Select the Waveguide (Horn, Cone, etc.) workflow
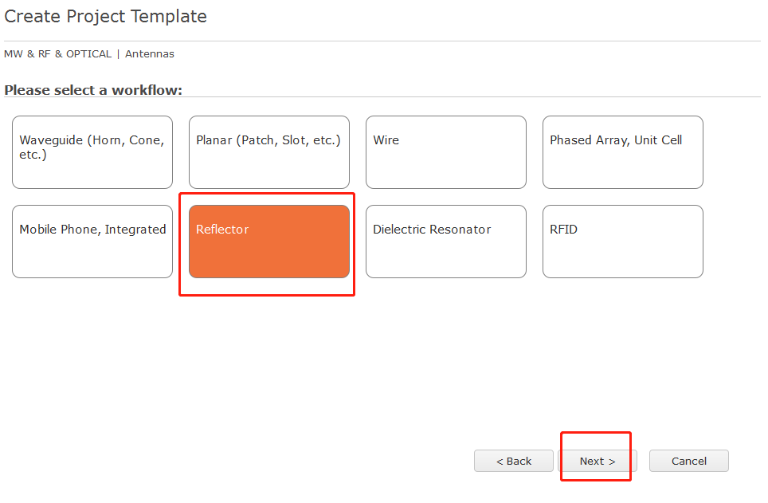Viewport: 768px width, 503px height. [92, 152]
